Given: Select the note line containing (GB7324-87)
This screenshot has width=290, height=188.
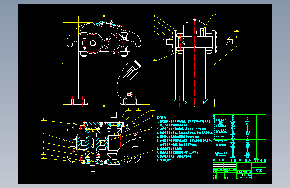Looking at the screenshot, I should (x=177, y=153).
